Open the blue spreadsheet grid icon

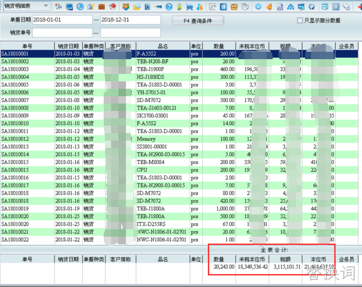(x=223, y=7)
